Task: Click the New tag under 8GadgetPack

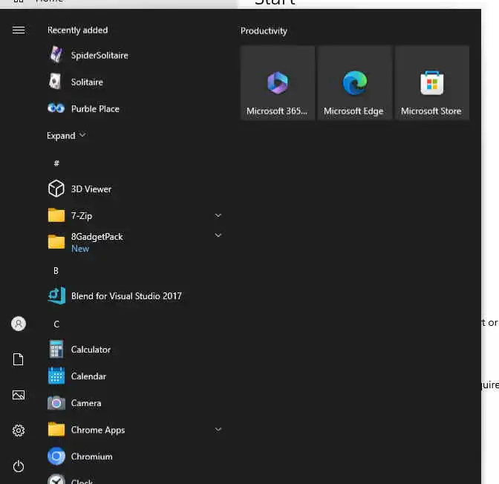Action: point(80,249)
